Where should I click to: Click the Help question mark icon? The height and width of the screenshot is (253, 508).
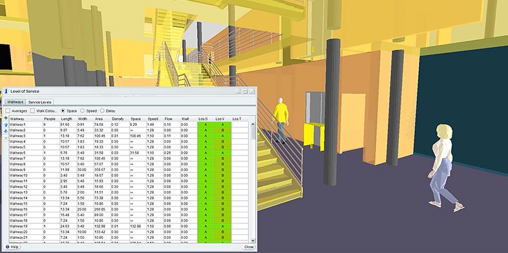click(x=8, y=247)
